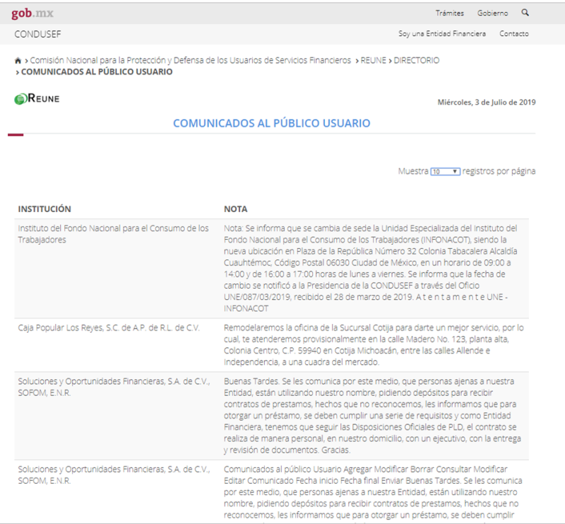Click the note starting 'Comunicados al público Usuario Agregar'
Screen dimensions: 565x524
pyautogui.click(x=373, y=492)
